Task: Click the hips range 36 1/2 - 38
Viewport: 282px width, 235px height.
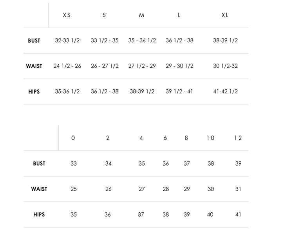Action: tap(105, 92)
